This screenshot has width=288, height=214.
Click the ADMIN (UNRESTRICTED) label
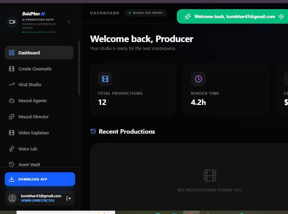(x=38, y=201)
